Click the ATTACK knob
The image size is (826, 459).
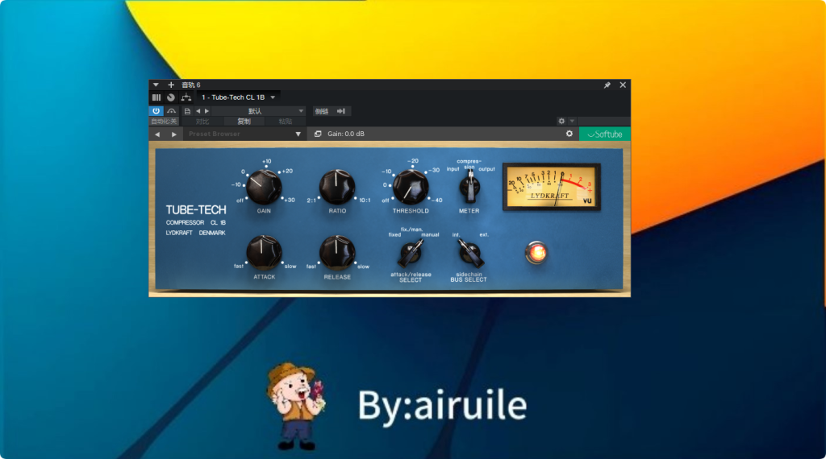tap(264, 252)
